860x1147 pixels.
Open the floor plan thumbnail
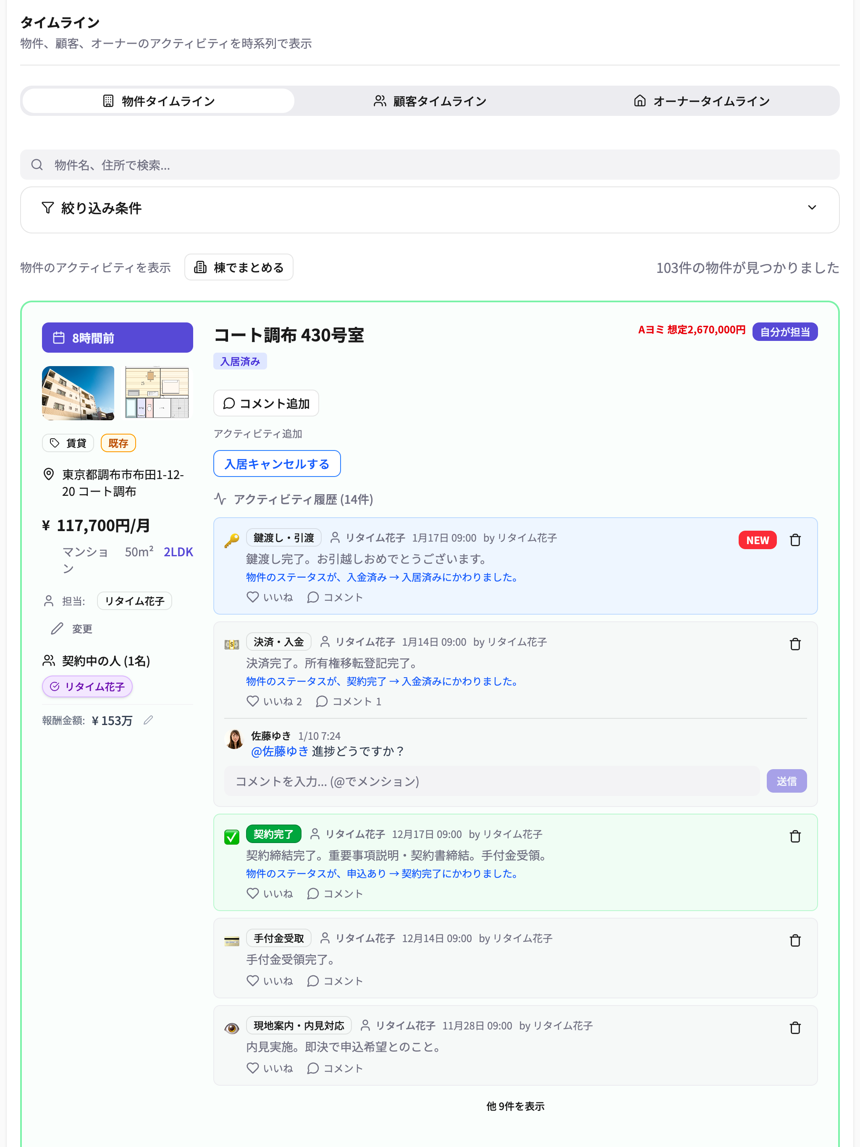tap(156, 393)
